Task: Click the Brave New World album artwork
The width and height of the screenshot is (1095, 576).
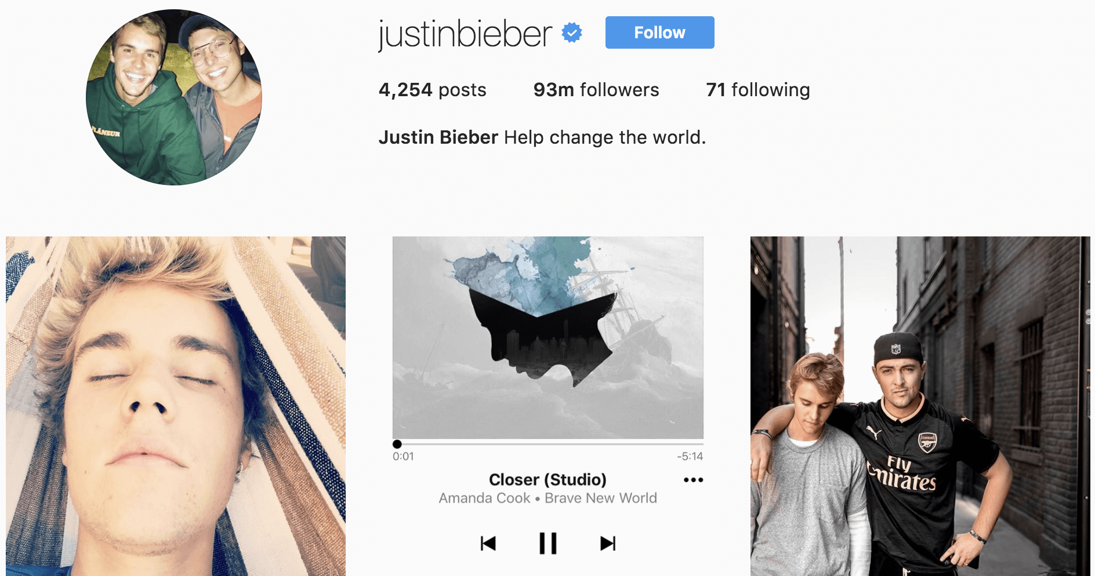Action: [x=548, y=337]
